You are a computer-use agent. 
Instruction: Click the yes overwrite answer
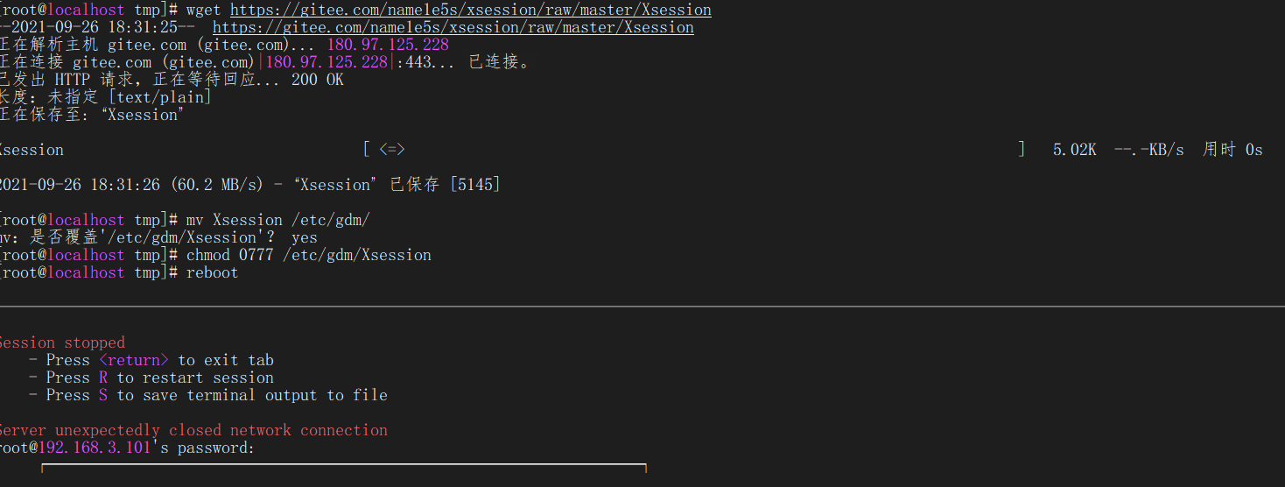(304, 237)
